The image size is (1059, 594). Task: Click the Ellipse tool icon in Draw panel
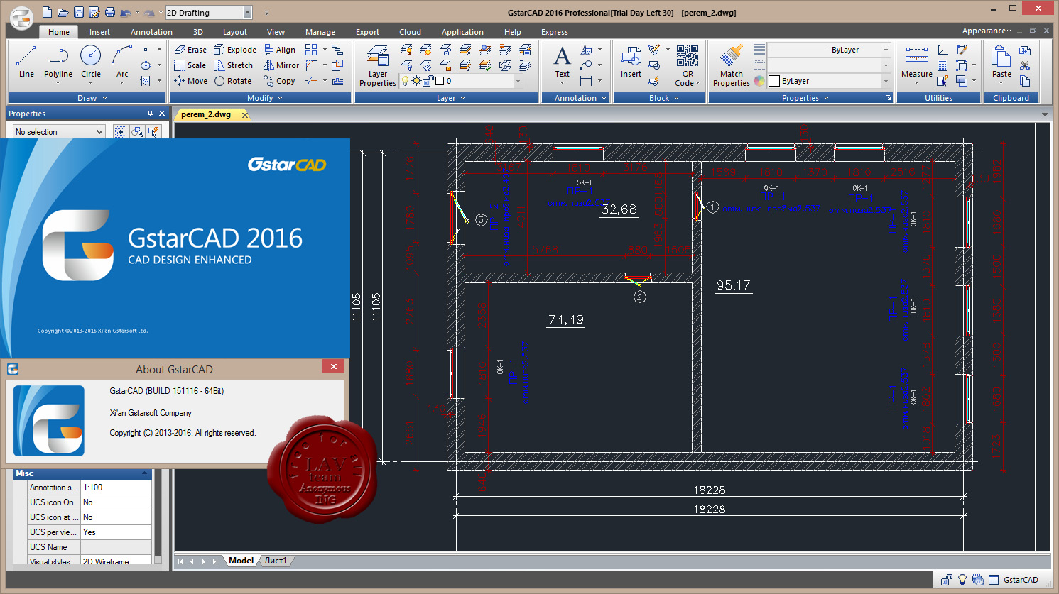(146, 65)
